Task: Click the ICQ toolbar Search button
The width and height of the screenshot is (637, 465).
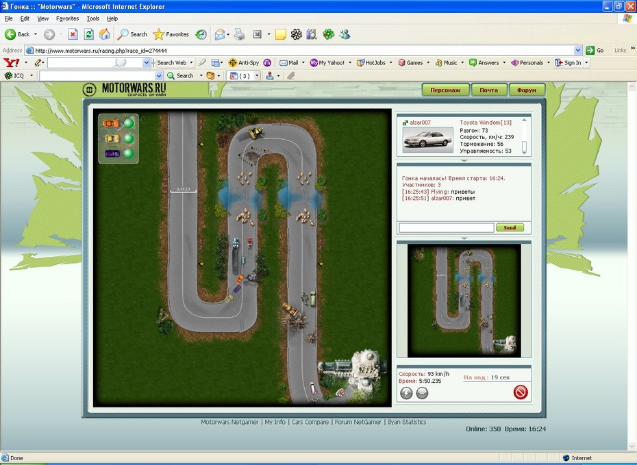Action: click(180, 75)
